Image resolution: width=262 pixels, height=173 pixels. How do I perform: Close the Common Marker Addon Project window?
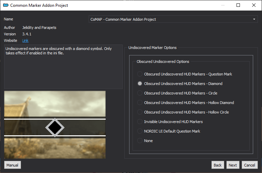click(254, 5)
